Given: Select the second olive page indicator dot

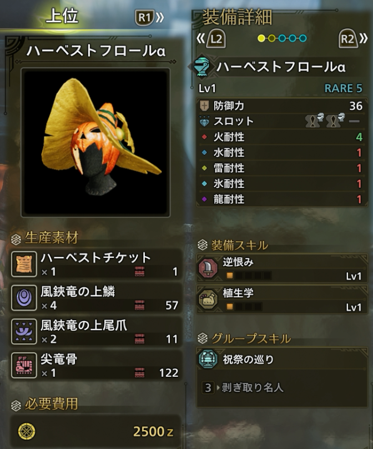Looking at the screenshot, I should 272,38.
